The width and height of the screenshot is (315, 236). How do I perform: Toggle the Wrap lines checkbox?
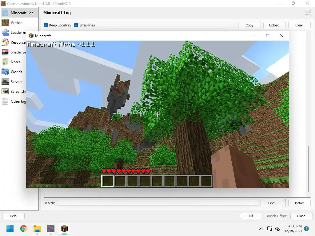(76, 25)
